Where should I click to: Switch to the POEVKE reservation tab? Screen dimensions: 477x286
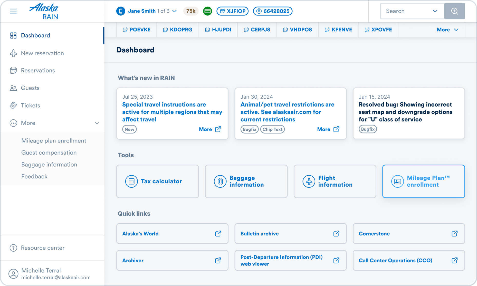tap(137, 30)
